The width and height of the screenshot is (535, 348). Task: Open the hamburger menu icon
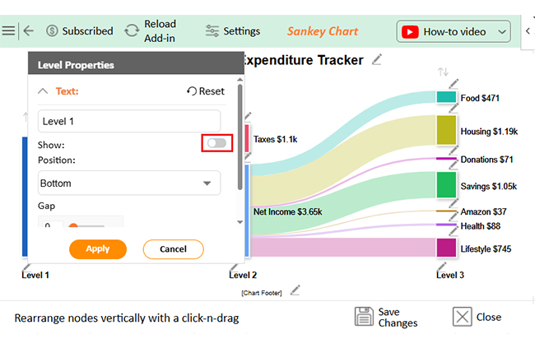point(8,31)
